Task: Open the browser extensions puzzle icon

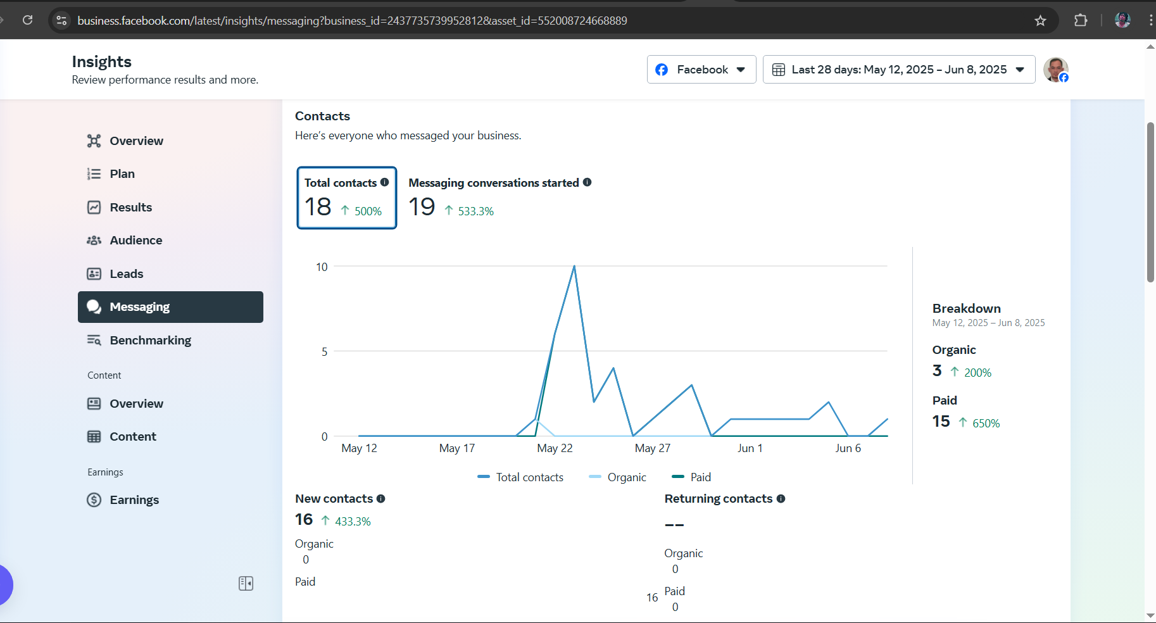Action: [1081, 21]
